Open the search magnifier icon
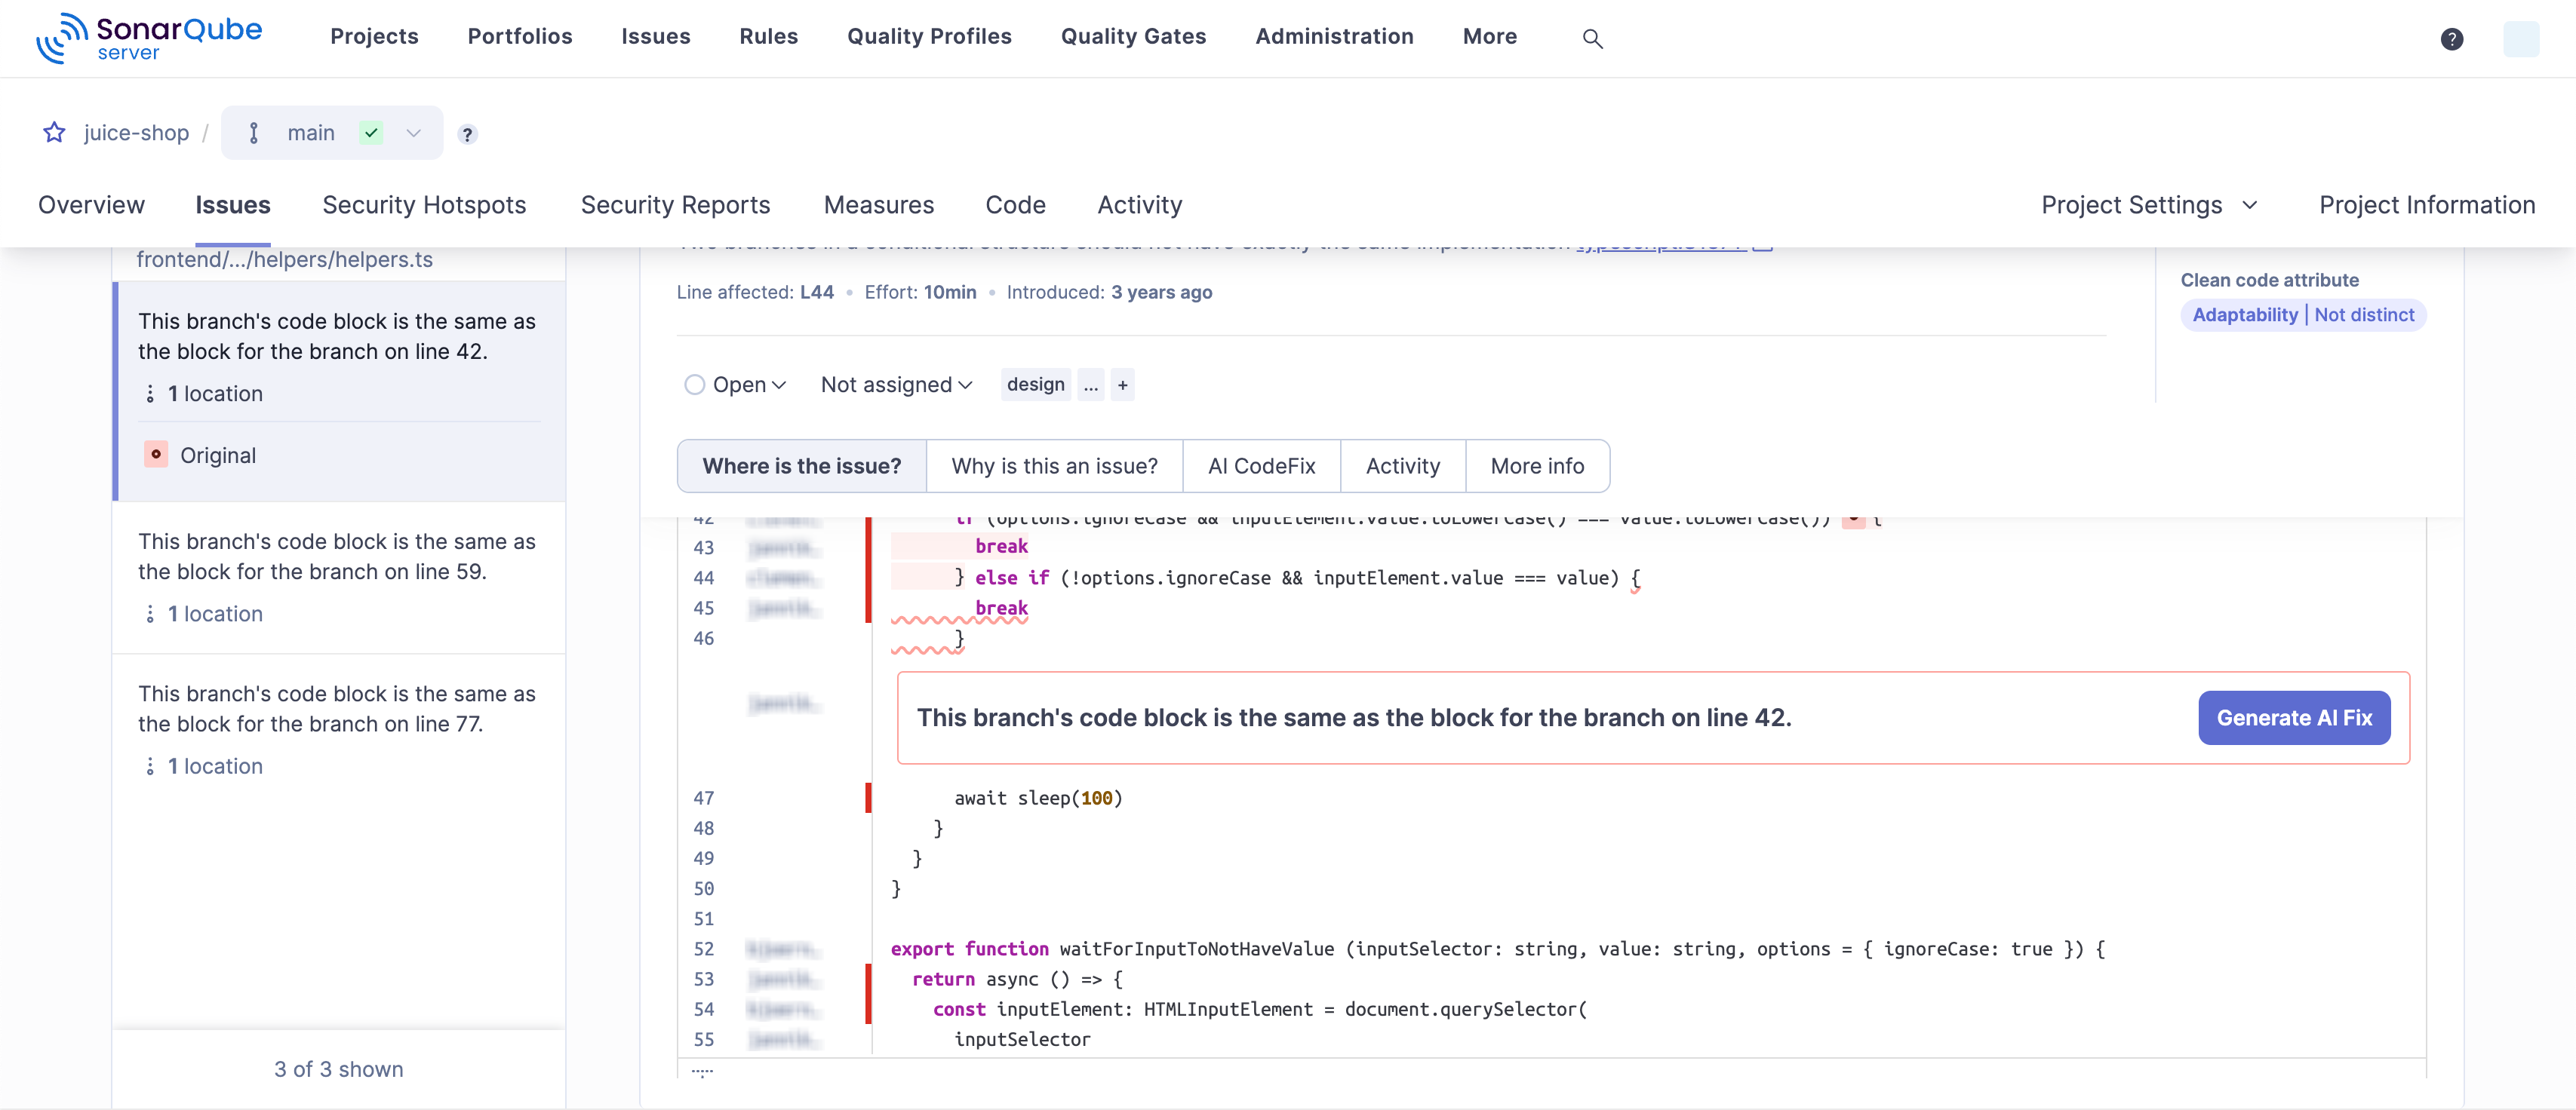 pyautogui.click(x=1592, y=38)
